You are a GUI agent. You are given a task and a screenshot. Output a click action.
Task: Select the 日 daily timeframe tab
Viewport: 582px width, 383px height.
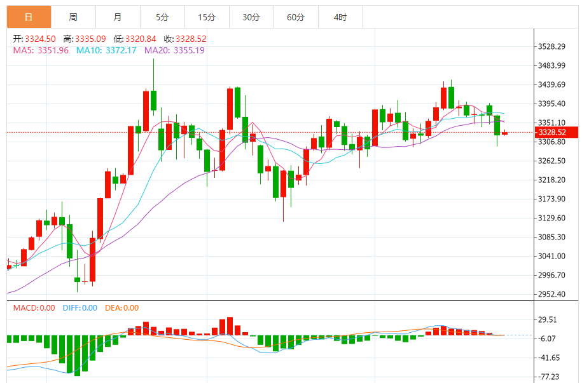click(x=29, y=17)
